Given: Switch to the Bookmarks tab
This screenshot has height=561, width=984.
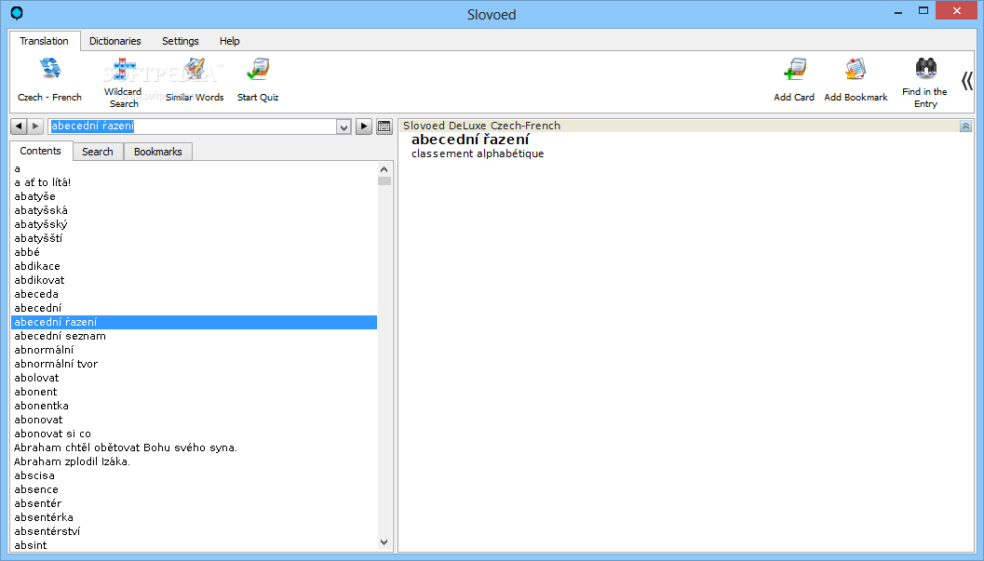Looking at the screenshot, I should coord(157,152).
